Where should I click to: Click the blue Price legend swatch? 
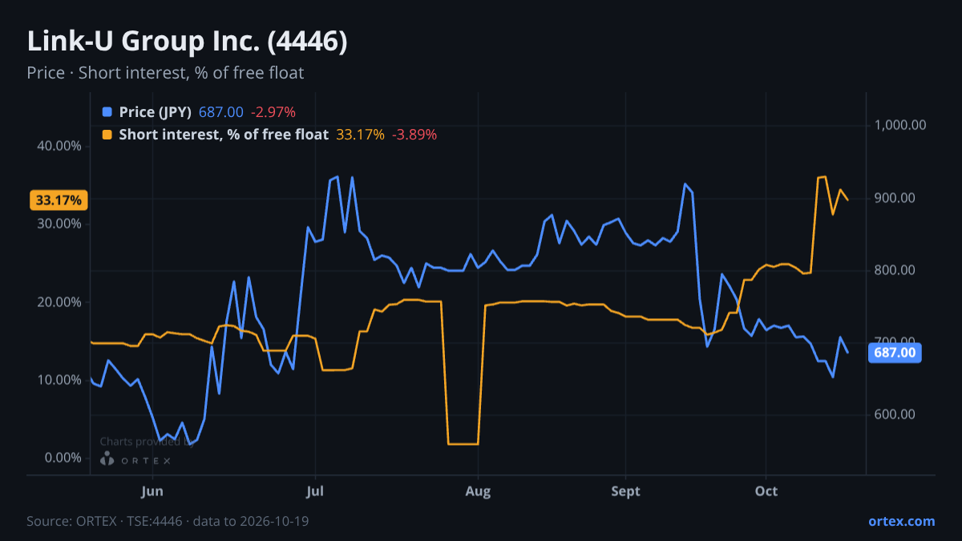tap(107, 112)
